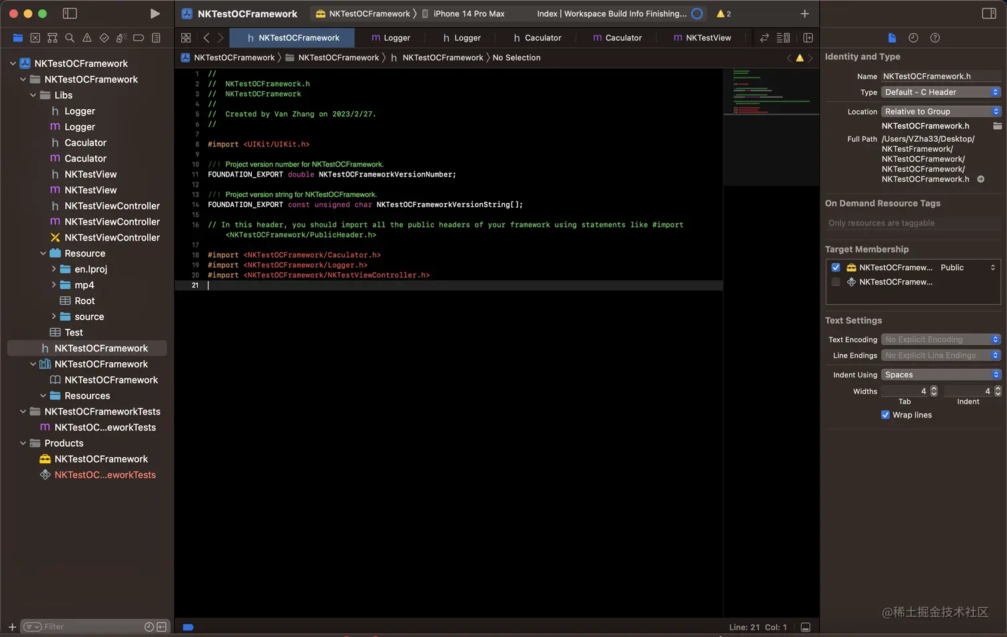Open Indent Using Spaces dropdown
This screenshot has width=1007, height=637.
click(x=941, y=375)
